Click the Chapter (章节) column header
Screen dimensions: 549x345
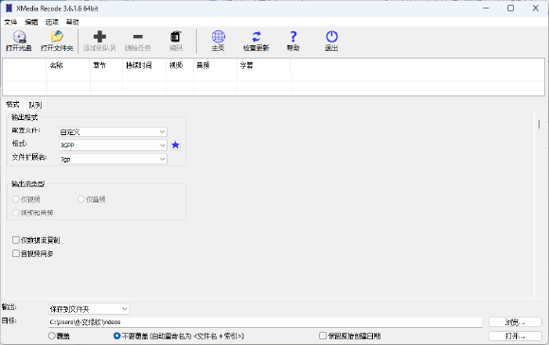pos(106,65)
